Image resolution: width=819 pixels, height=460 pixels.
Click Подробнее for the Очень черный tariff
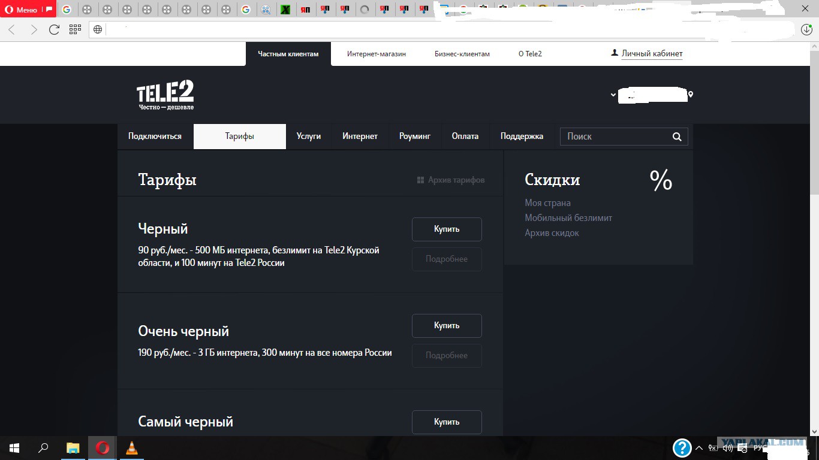(447, 355)
